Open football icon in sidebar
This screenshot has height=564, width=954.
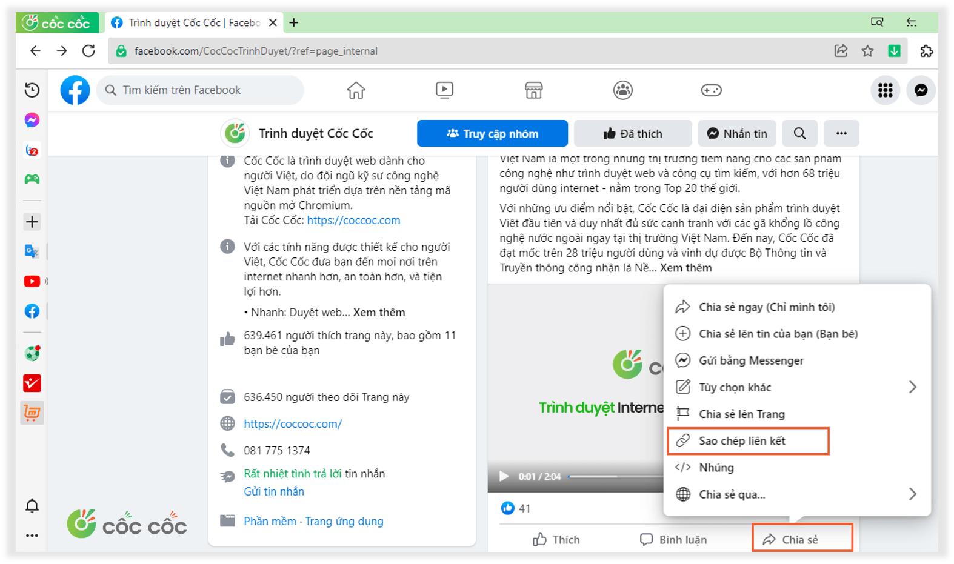pos(32,353)
